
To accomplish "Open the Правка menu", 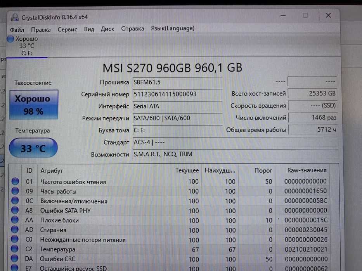I will pos(41,30).
